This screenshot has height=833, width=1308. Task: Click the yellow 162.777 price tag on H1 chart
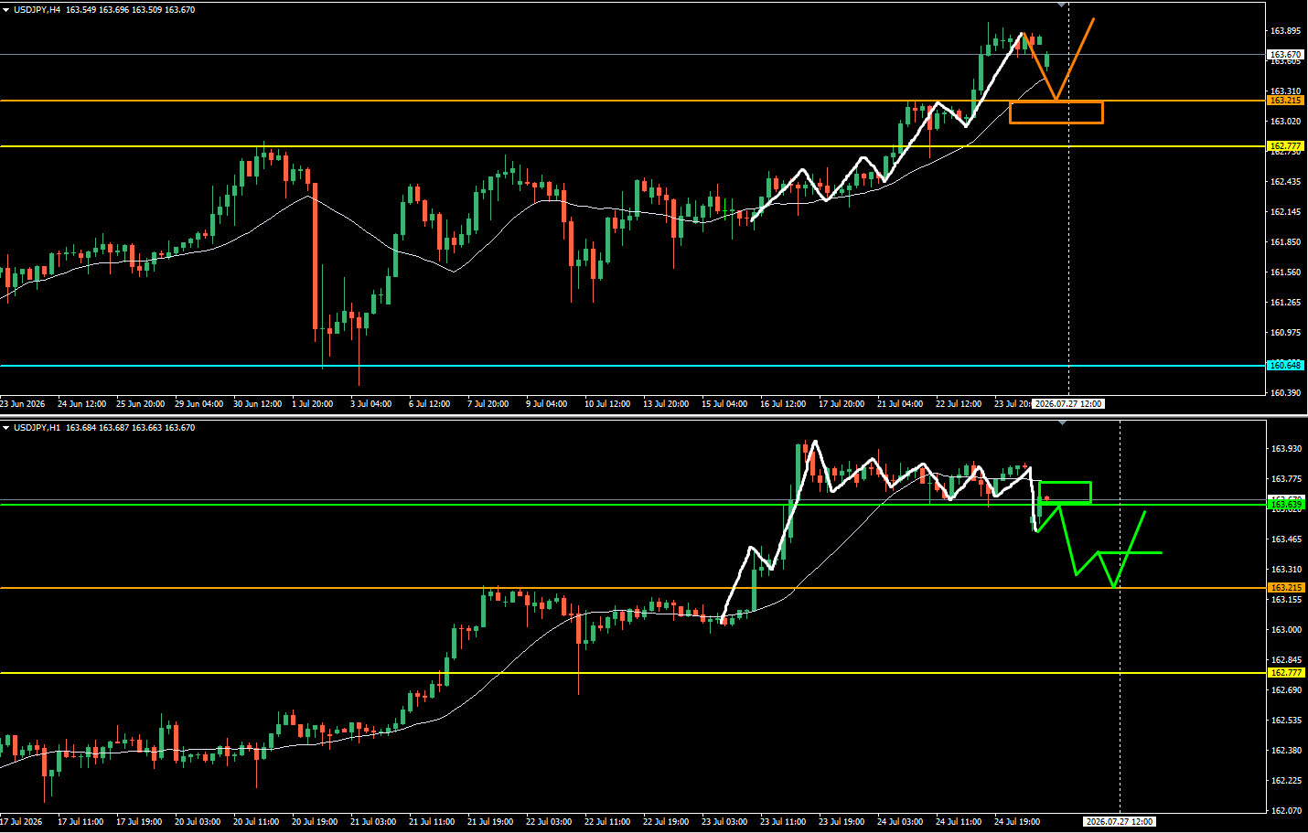click(x=1285, y=673)
